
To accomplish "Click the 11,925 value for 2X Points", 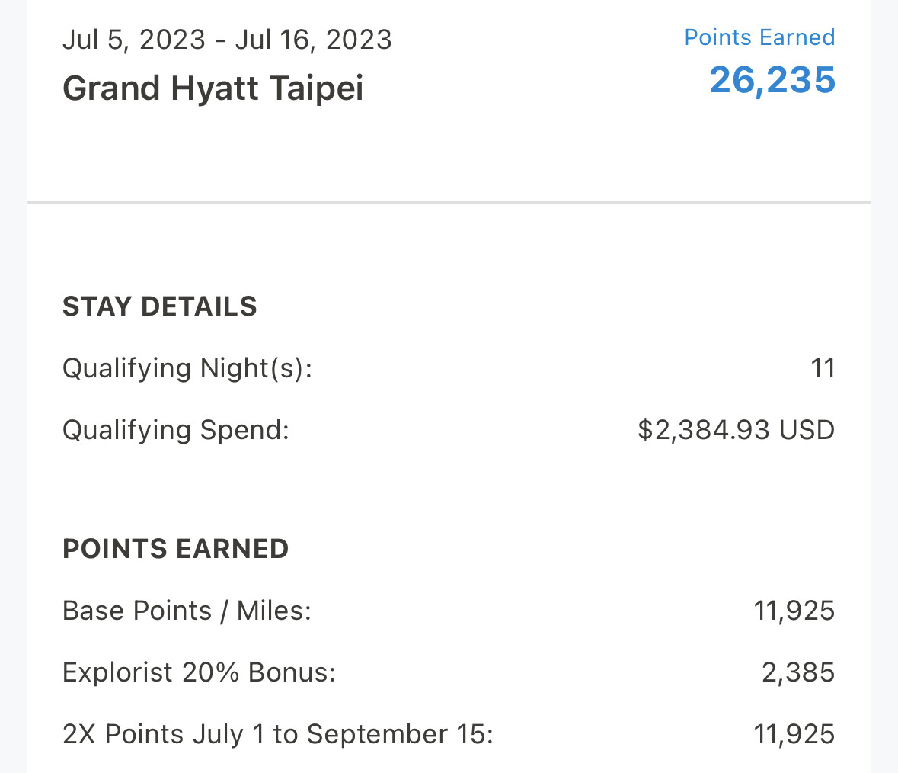I will [x=794, y=734].
